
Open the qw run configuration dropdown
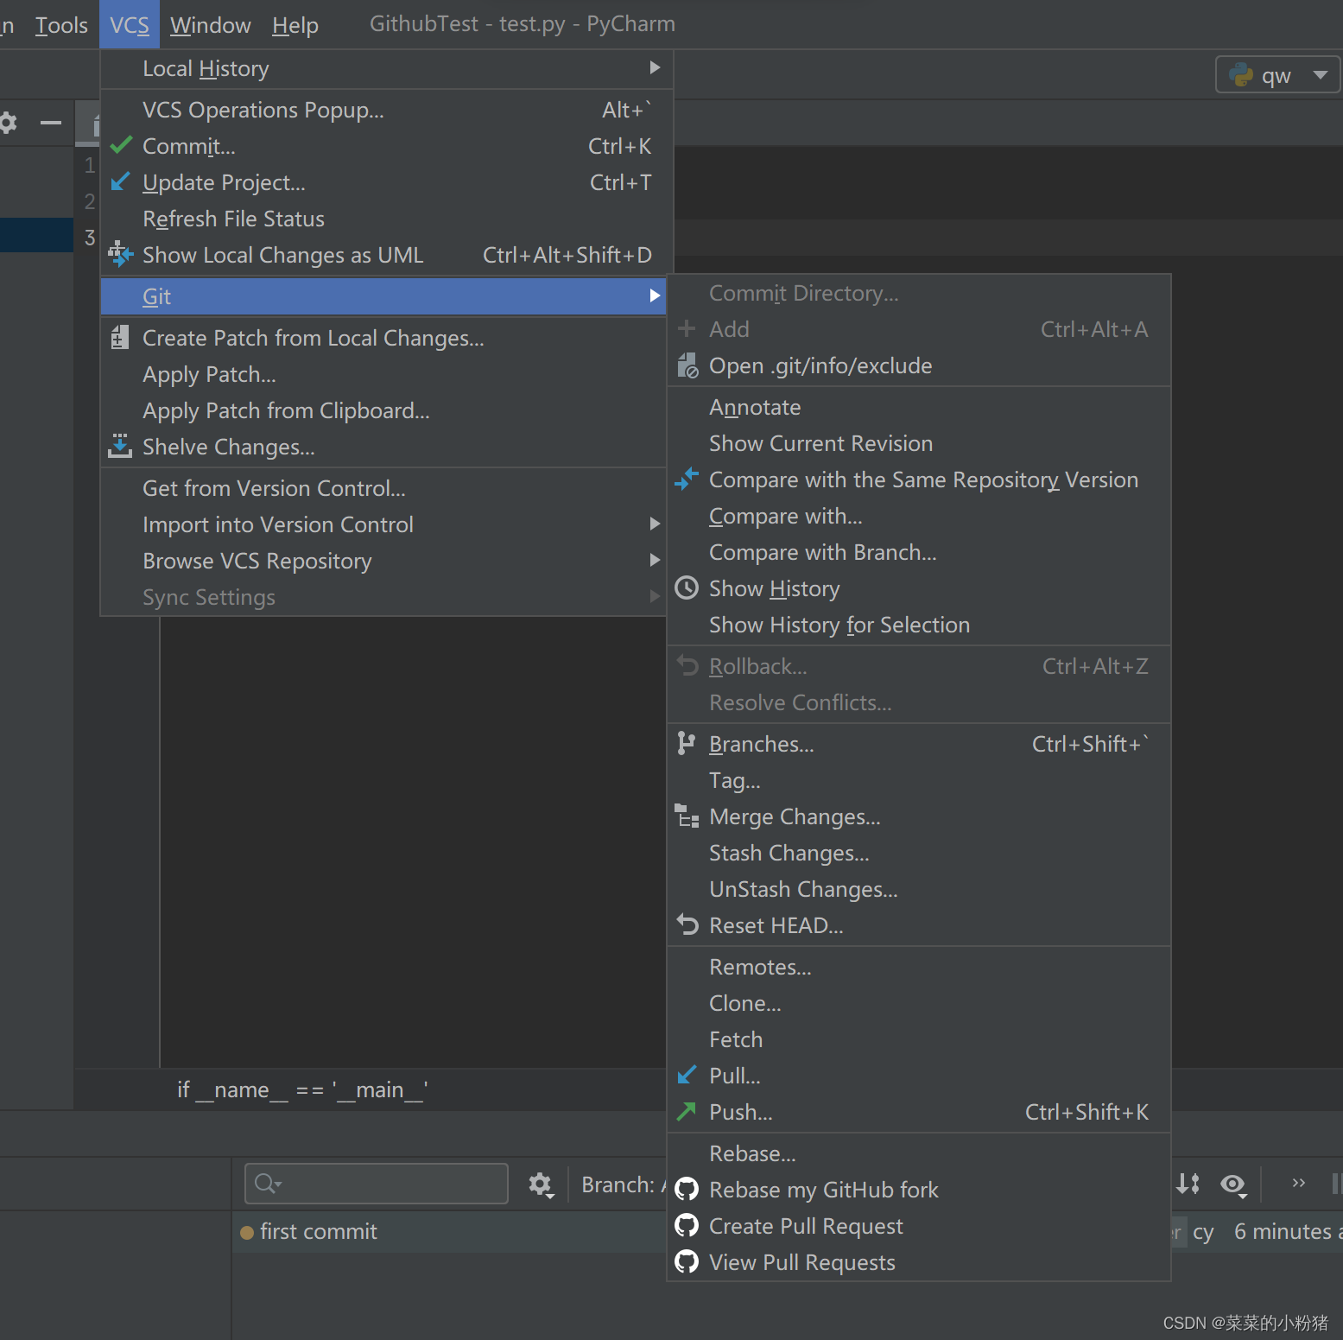[1277, 75]
